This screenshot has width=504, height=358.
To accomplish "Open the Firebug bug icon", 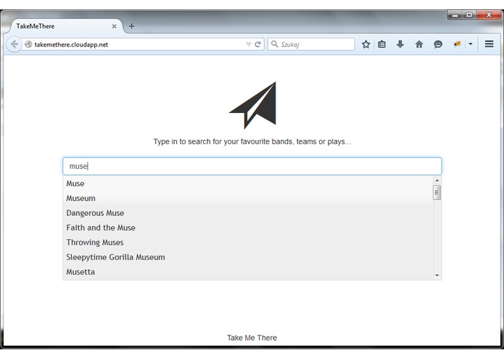I will coord(457,44).
